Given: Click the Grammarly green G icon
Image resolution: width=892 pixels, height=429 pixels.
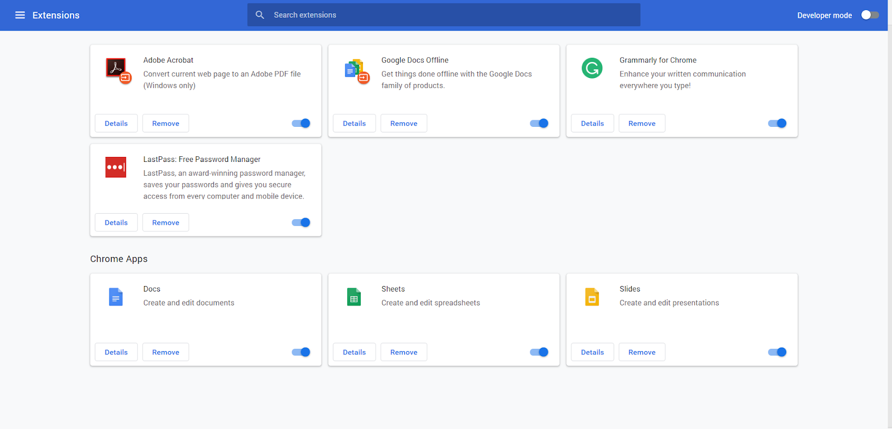Looking at the screenshot, I should [592, 68].
